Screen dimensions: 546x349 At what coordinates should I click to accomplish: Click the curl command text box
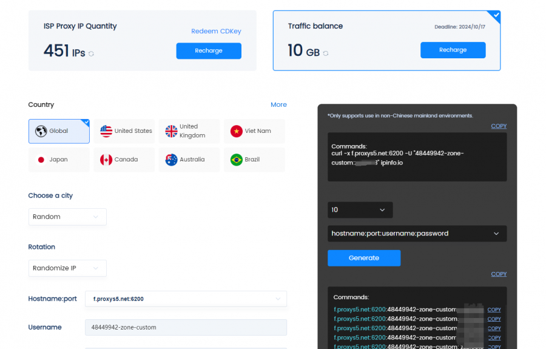[x=417, y=157]
